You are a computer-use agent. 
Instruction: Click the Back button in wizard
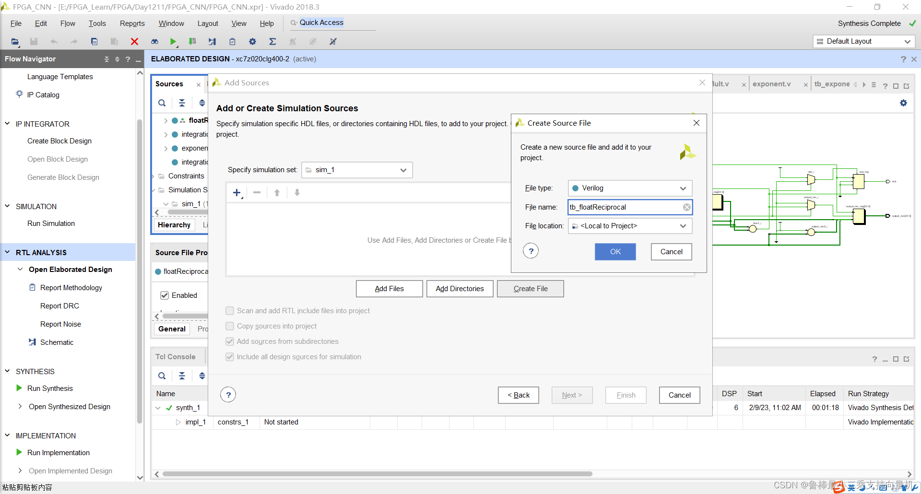coord(519,395)
